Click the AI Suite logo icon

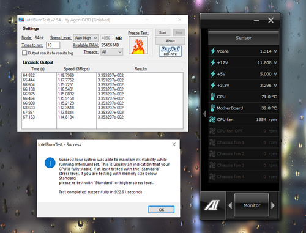point(212,205)
